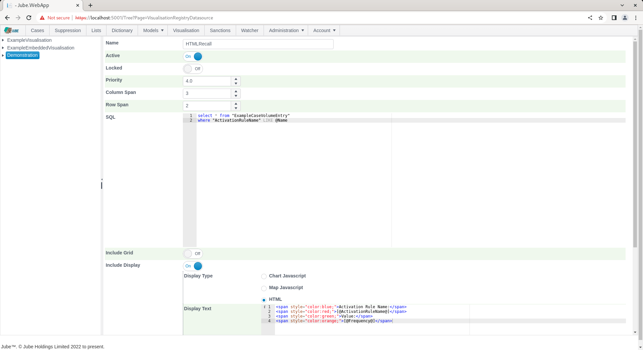This screenshot has height=350, width=643.
Task: Click the Name field containing HTMLRecall
Action: (x=258, y=44)
